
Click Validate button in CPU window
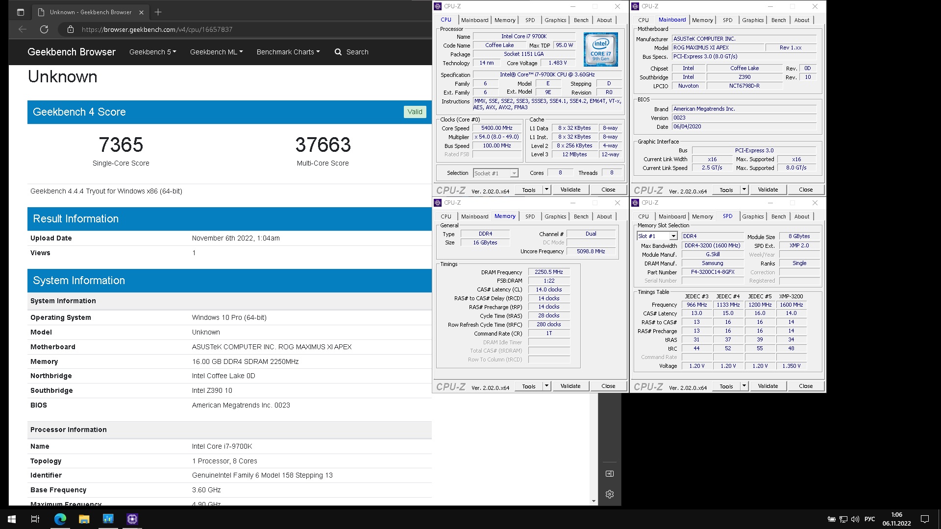(570, 190)
